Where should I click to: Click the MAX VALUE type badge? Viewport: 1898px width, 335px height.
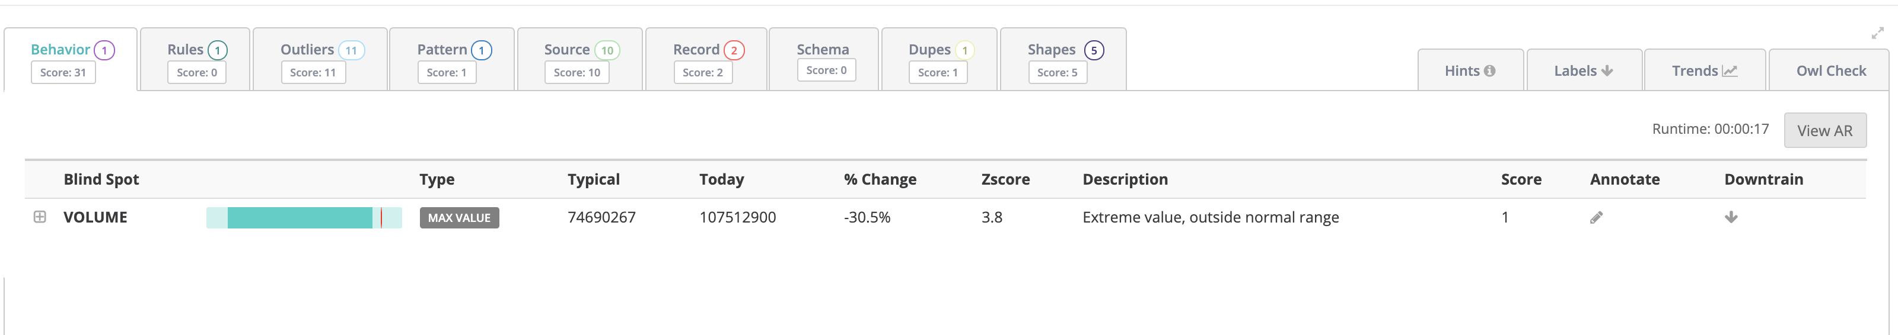click(459, 217)
